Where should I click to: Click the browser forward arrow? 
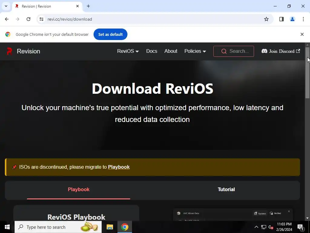point(18,19)
